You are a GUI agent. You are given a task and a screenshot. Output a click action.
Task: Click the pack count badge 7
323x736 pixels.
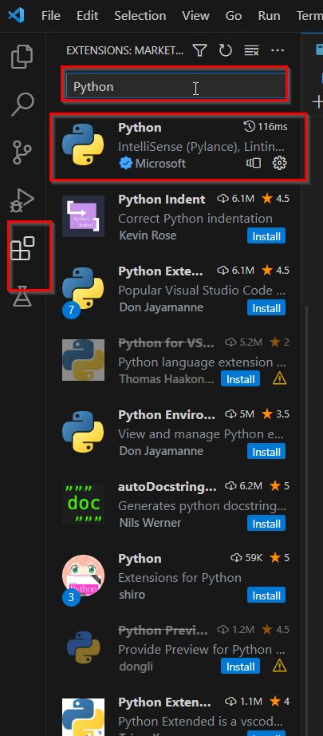[71, 311]
